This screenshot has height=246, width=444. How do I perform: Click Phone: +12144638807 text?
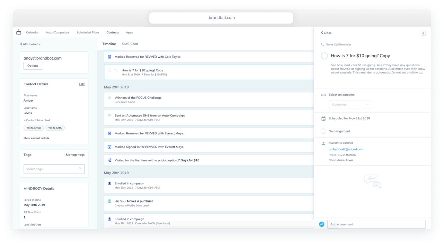[342, 155]
